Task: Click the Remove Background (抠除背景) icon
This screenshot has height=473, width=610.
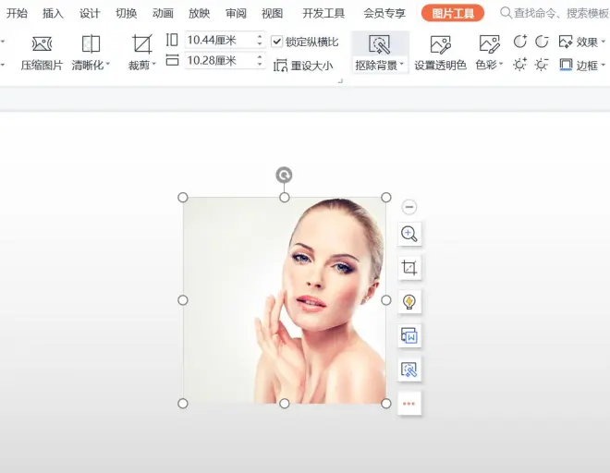Action: (x=379, y=44)
